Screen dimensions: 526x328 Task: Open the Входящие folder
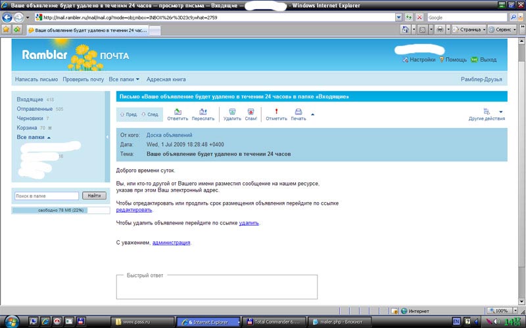30,100
